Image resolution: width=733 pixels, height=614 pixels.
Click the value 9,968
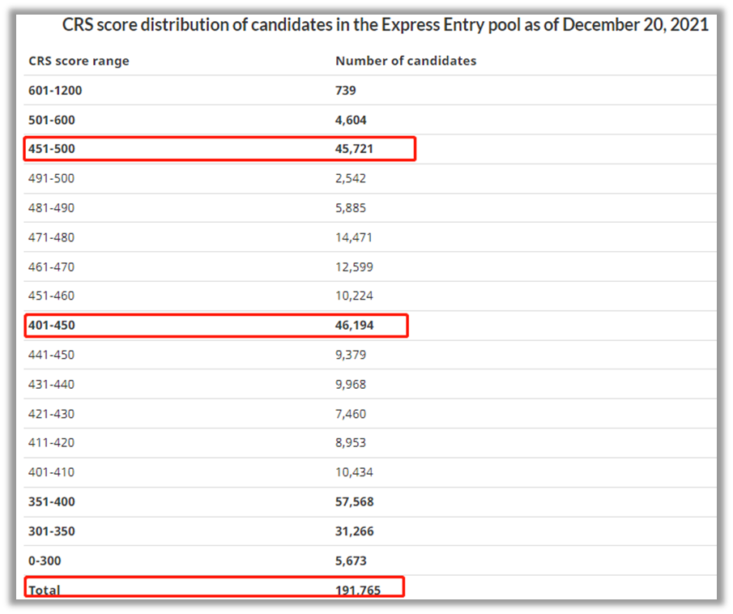click(351, 385)
